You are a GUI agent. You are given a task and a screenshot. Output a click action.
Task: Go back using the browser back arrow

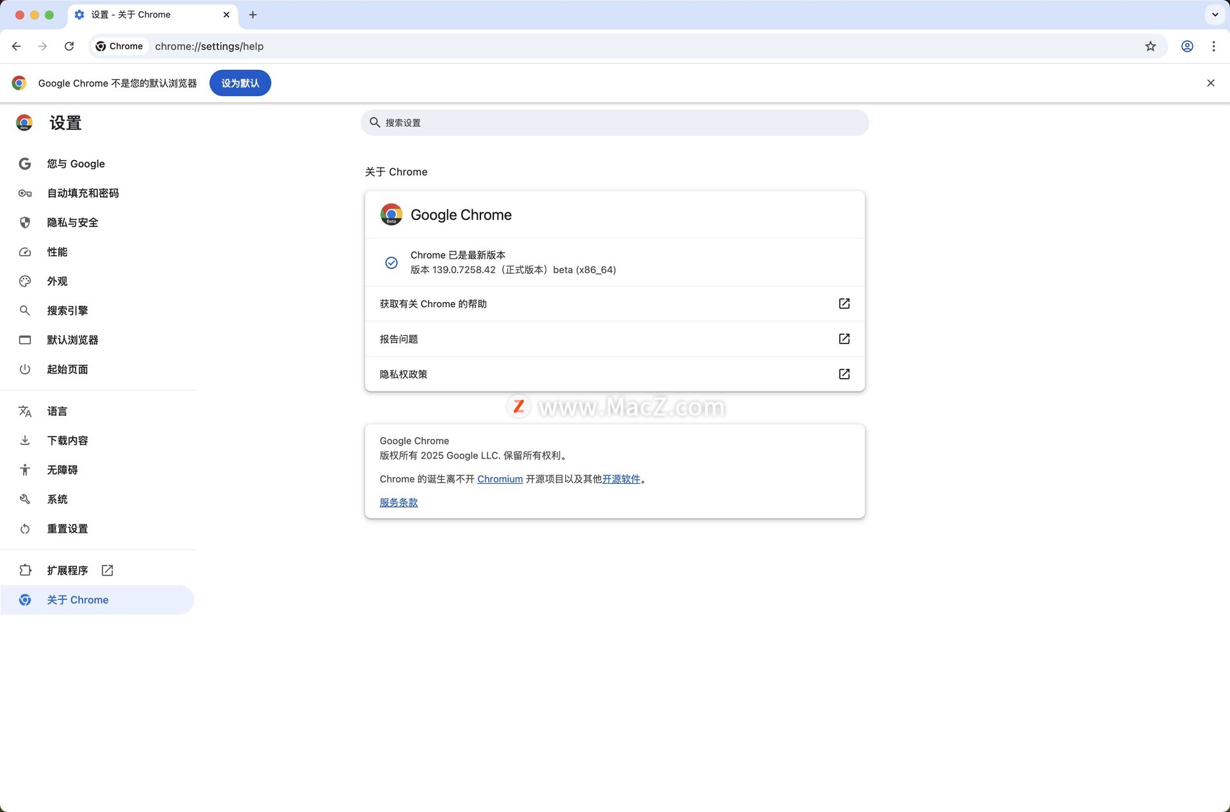17,46
